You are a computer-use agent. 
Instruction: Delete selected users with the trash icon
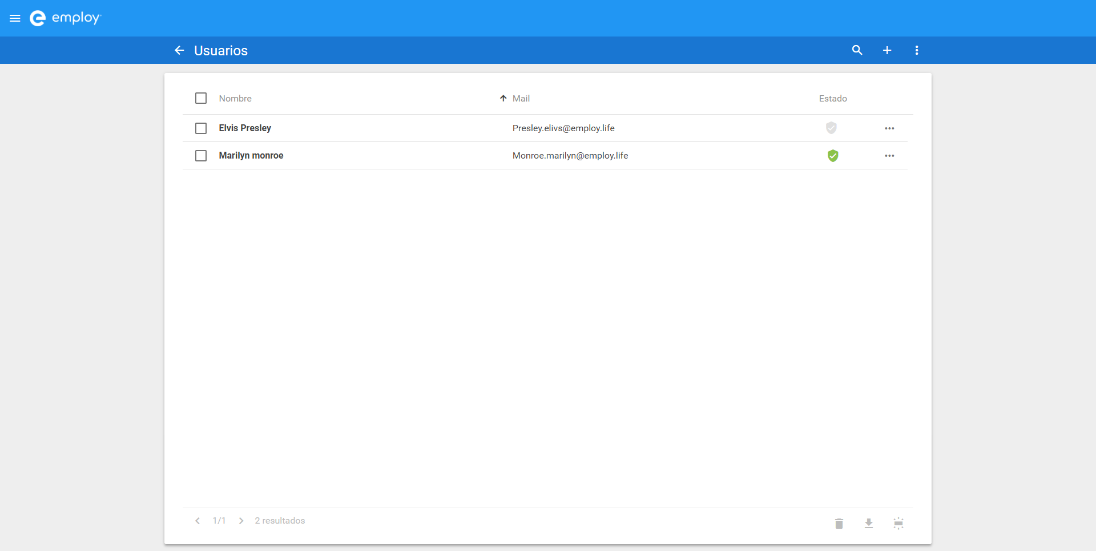point(839,523)
